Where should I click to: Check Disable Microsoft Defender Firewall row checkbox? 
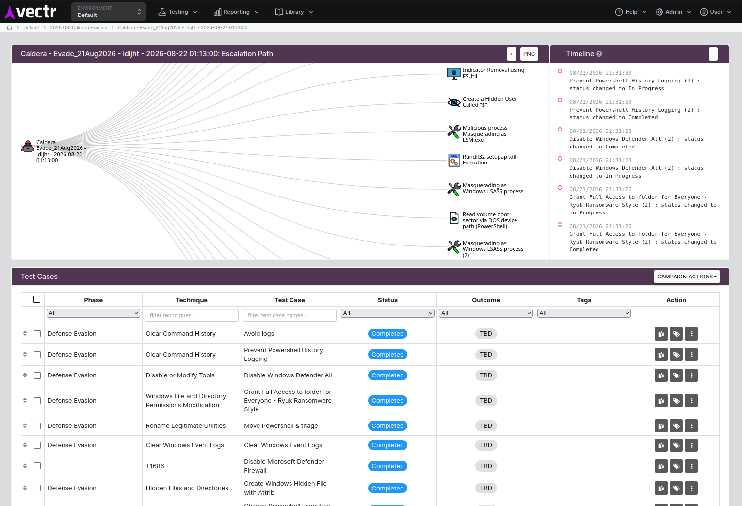click(x=37, y=466)
